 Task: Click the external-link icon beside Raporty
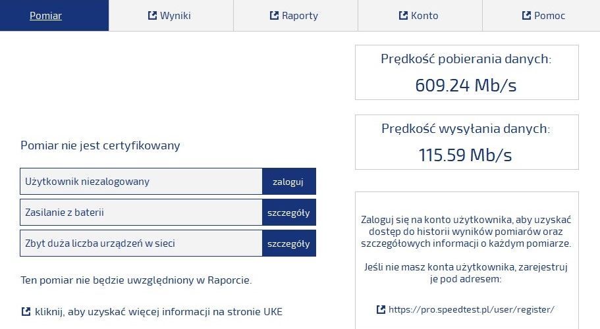pos(275,15)
